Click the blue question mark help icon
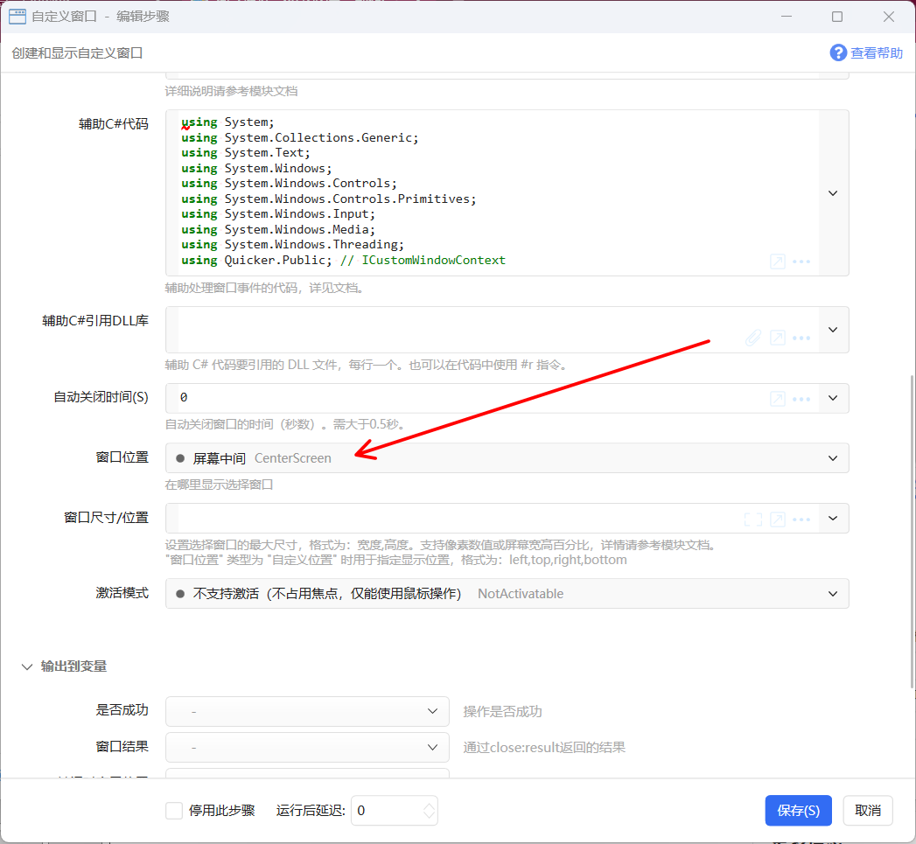This screenshot has height=844, width=916. click(838, 52)
